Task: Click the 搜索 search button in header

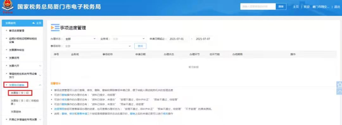Action: click(x=281, y=7)
